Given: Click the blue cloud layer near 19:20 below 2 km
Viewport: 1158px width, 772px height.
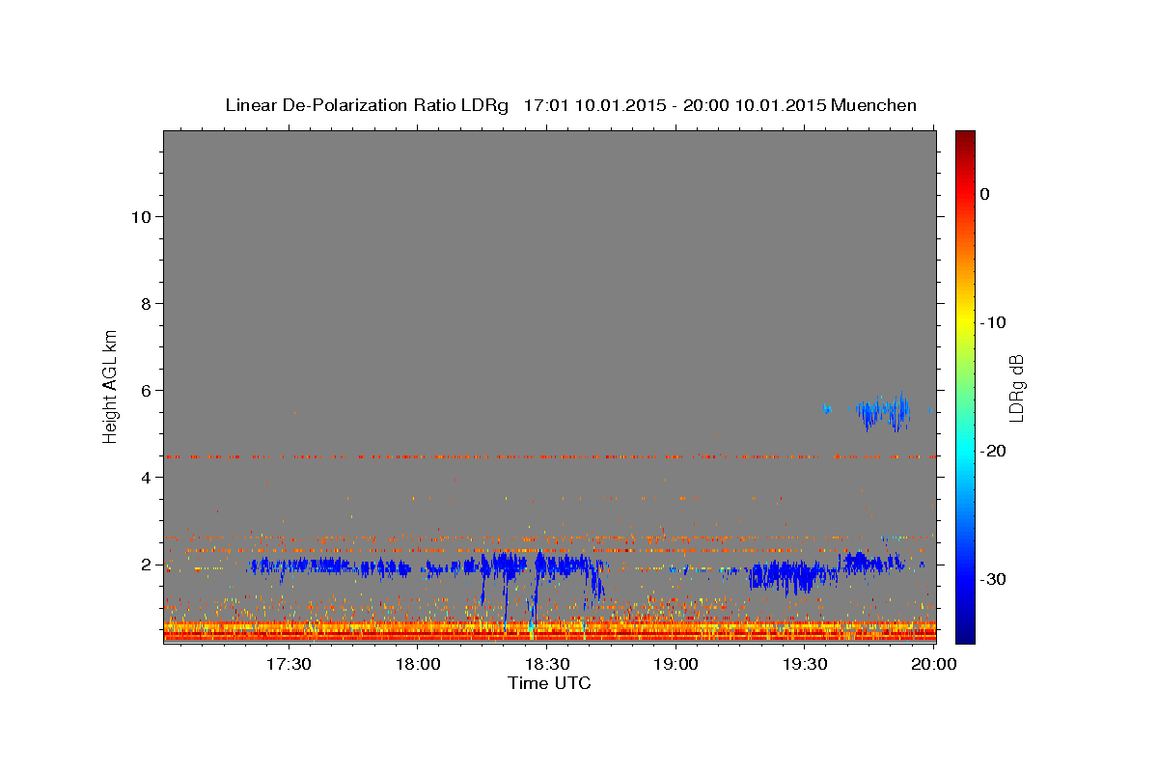Looking at the screenshot, I should [791, 575].
